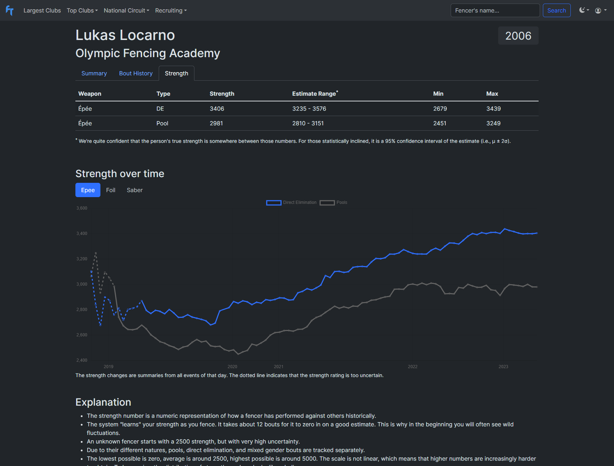Select the Epee weapon pill
The image size is (614, 466).
coord(88,190)
